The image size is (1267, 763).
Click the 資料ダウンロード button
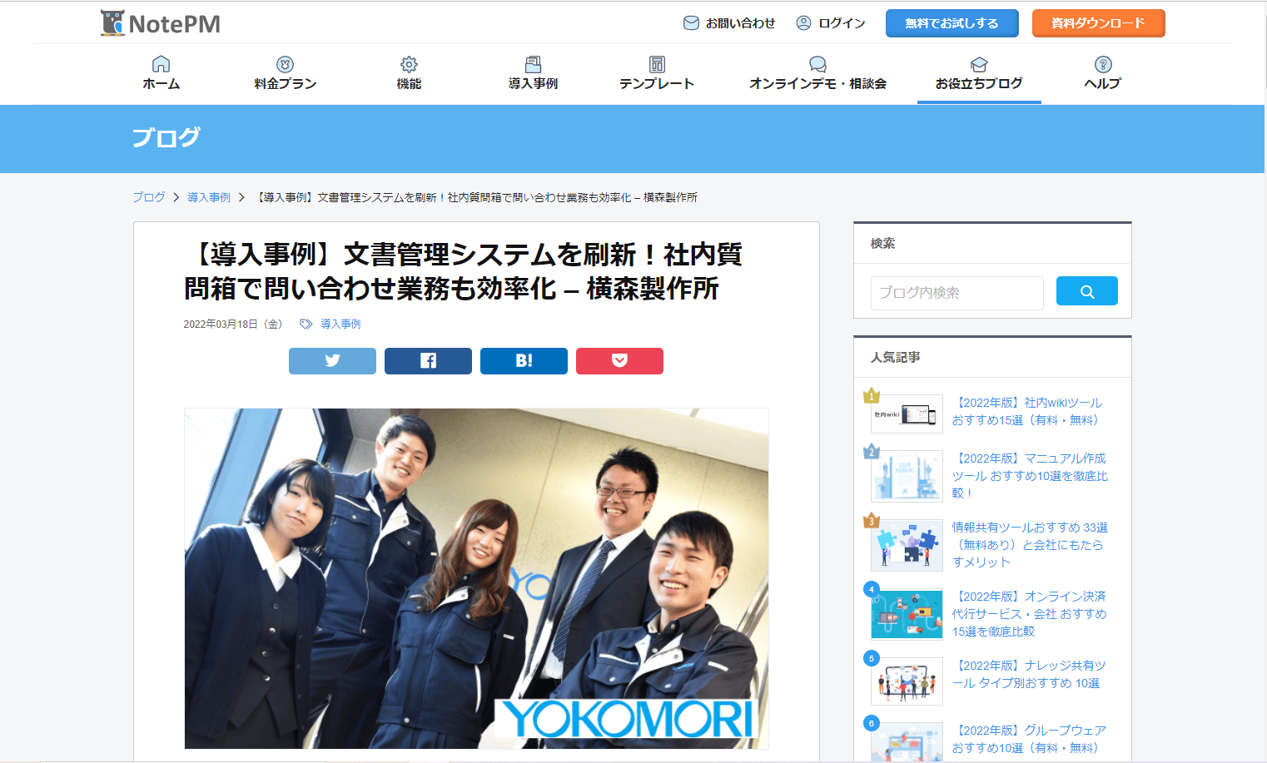coord(1098,23)
